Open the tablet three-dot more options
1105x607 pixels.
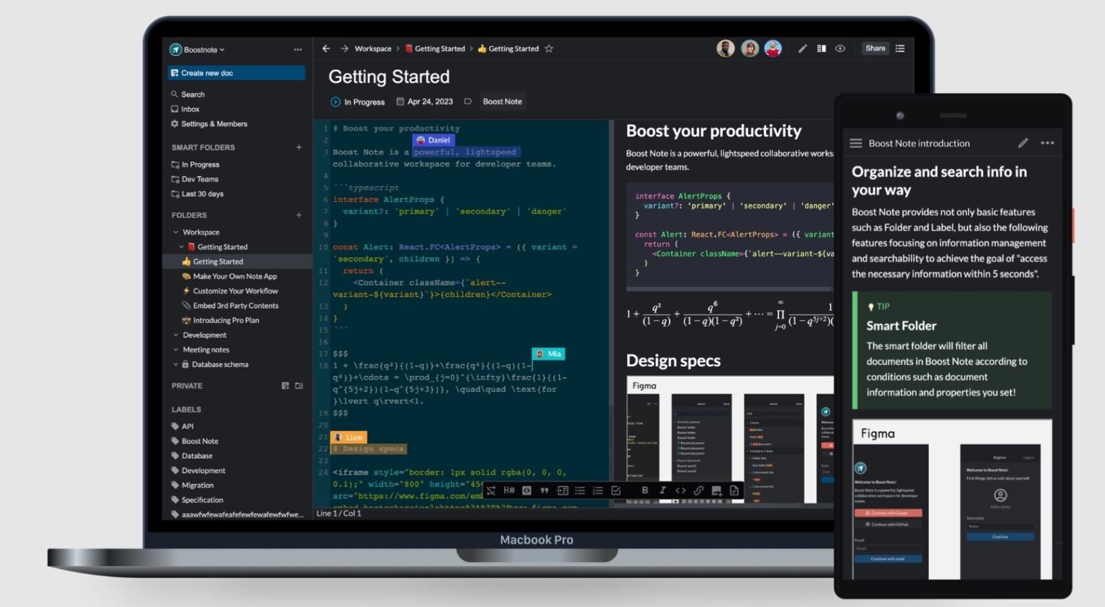point(1048,143)
